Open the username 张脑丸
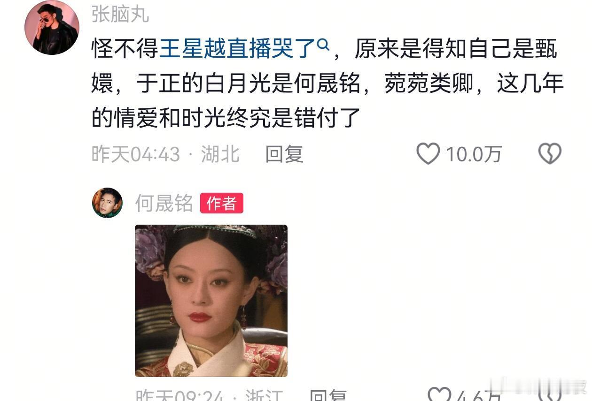Image resolution: width=592 pixels, height=401 pixels. 120,15
